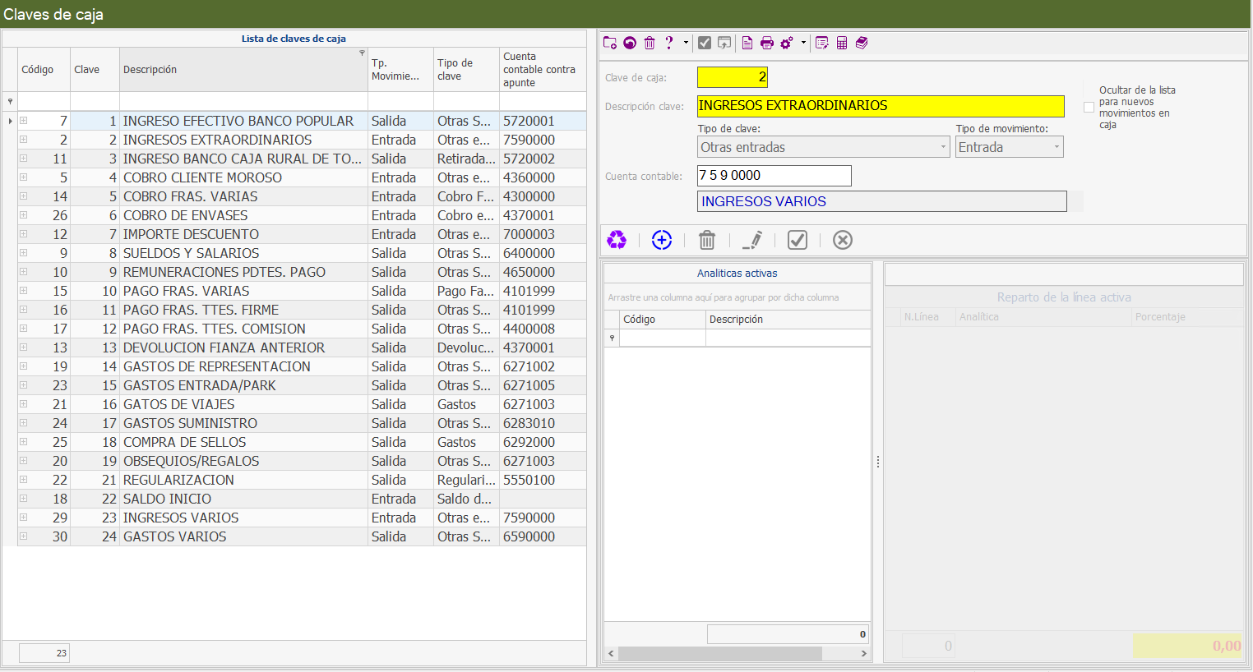1253x672 pixels.
Task: Click Descripción header in Analiticas activas grid
Action: (788, 320)
